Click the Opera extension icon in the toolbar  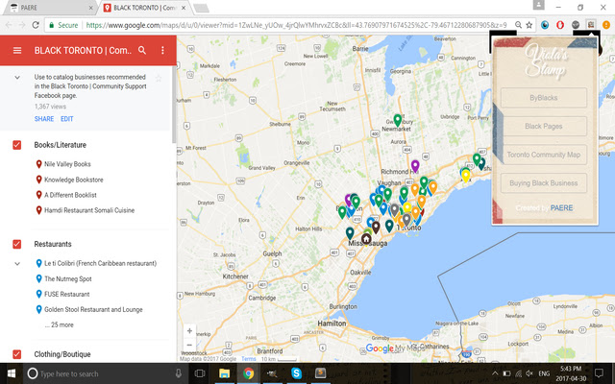tap(561, 23)
